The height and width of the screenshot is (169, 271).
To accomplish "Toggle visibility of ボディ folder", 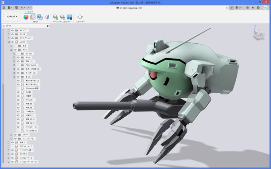I will click(16, 50).
